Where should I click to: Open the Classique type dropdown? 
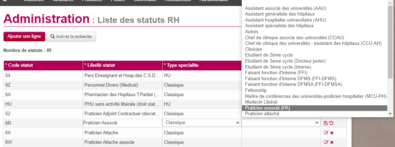(x=202, y=123)
